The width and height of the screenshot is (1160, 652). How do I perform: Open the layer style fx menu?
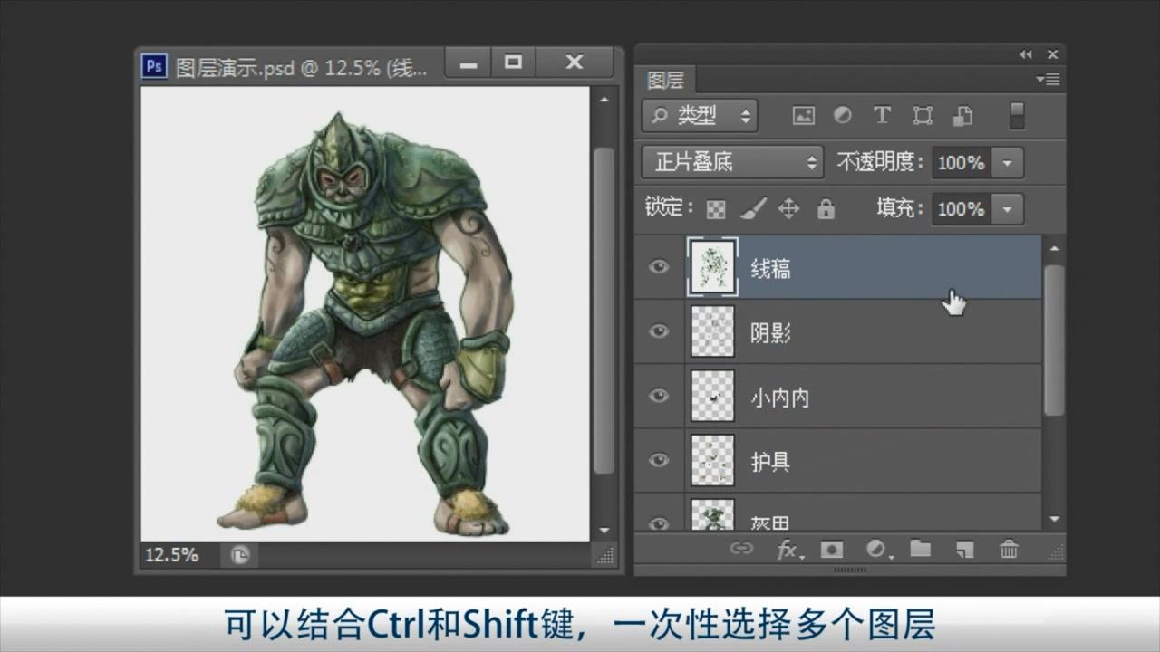789,549
